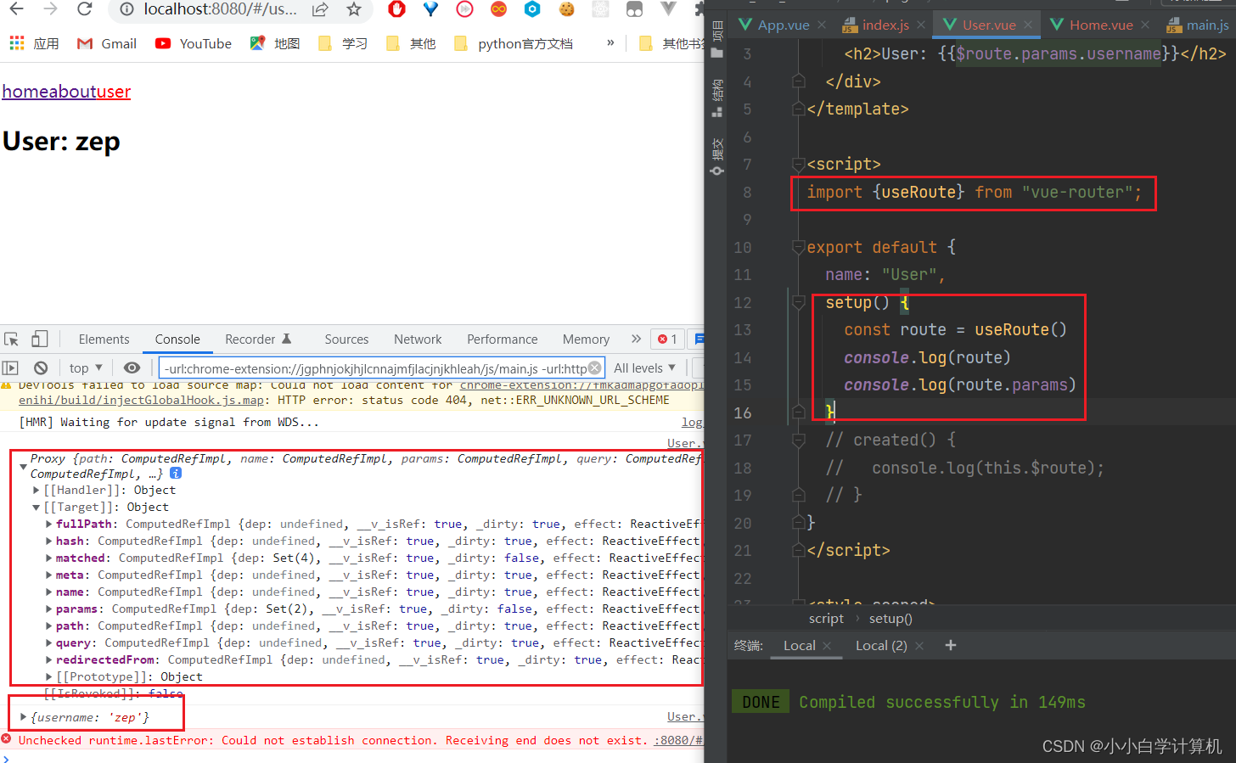Open the 其他 bookmarks folder
Screen dimensions: 1236x763
tap(411, 43)
